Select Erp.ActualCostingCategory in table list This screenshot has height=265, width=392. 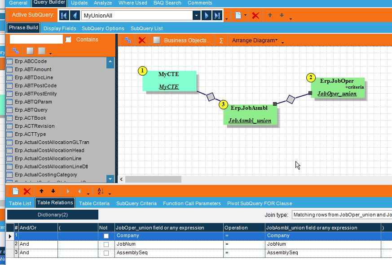click(46, 175)
